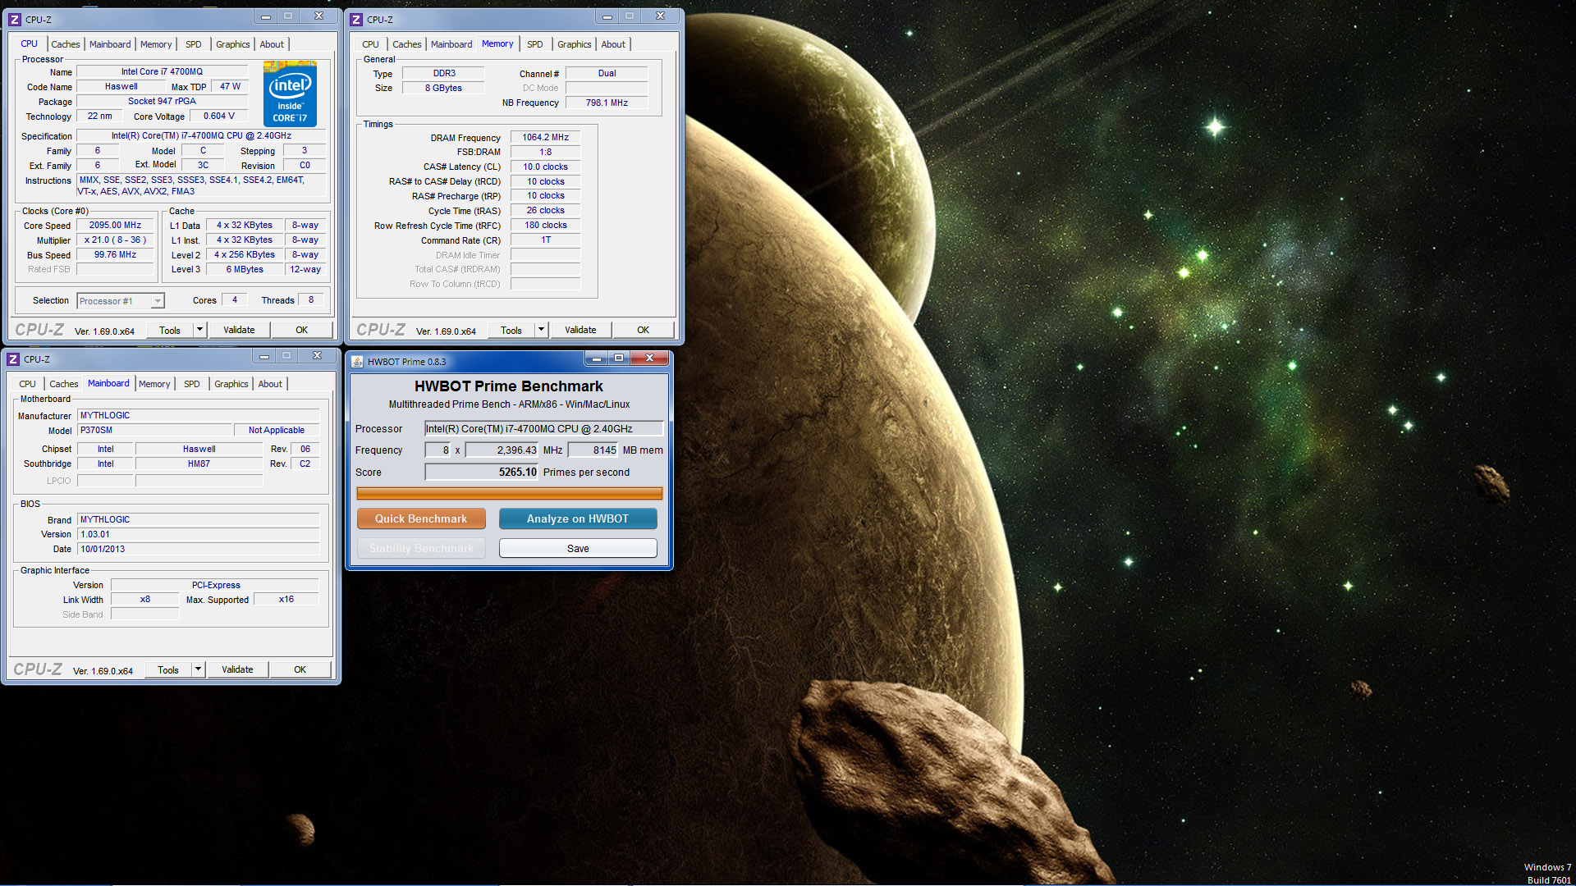Click Southbridge value HM87

tap(199, 464)
